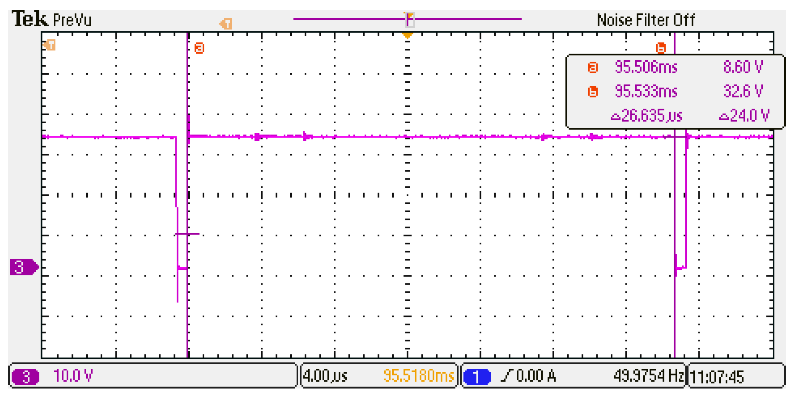Click the 95.5180ms delay readout
The width and height of the screenshot is (795, 398).
418,376
